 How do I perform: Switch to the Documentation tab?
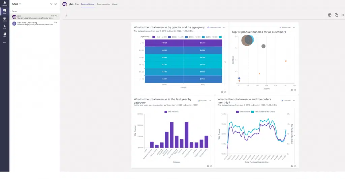coord(103,4)
